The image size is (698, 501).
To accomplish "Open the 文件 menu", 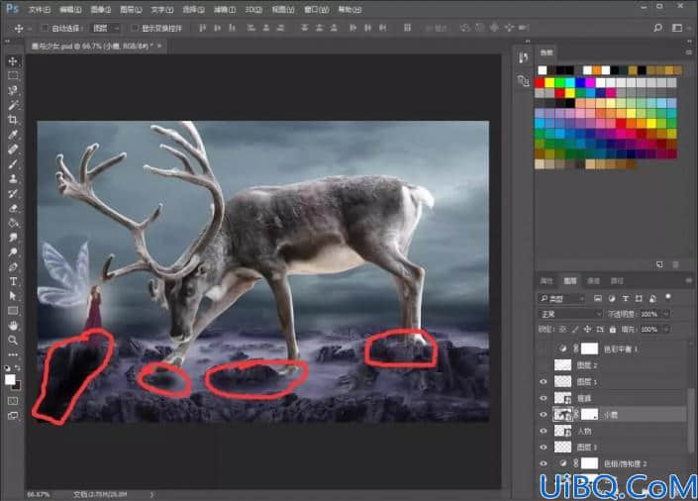I will click(40, 9).
